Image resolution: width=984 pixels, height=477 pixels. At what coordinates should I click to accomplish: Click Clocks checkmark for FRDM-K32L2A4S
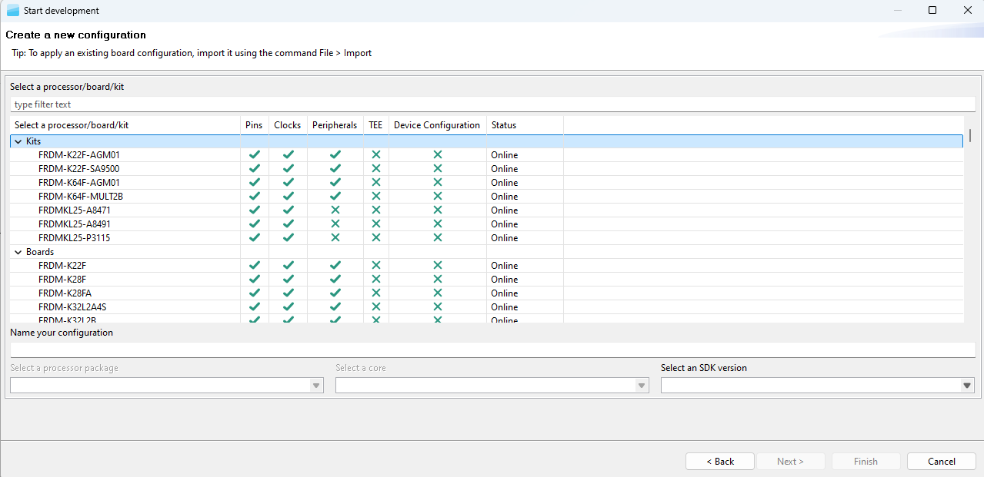tap(288, 306)
